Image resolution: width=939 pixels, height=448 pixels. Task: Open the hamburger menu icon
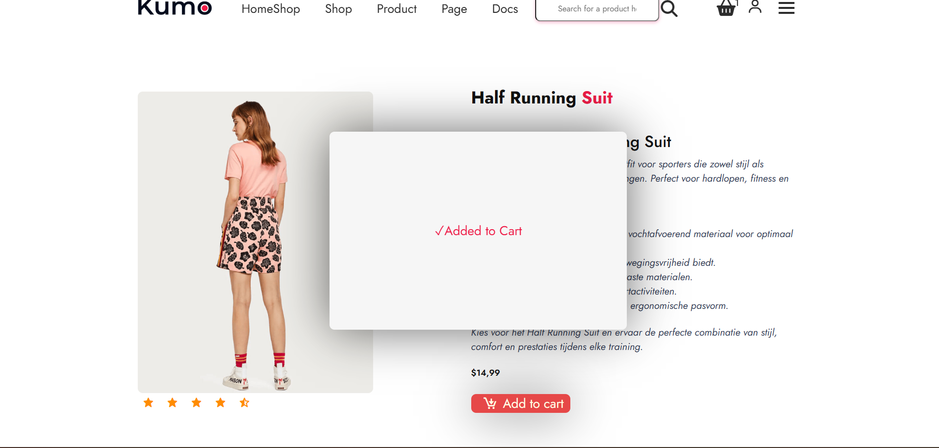[x=786, y=8]
